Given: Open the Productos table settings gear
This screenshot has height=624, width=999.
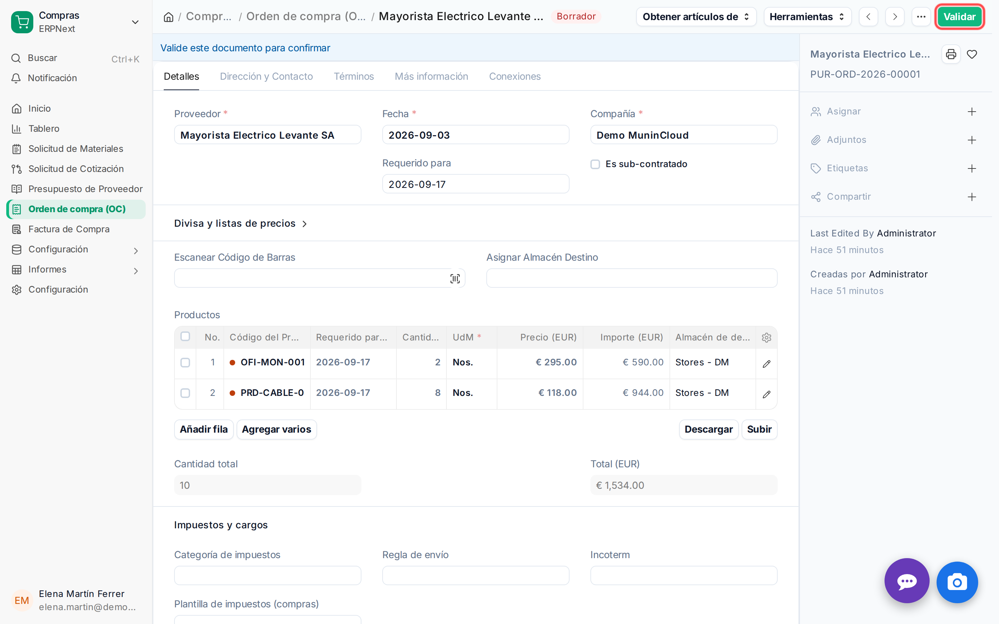Looking at the screenshot, I should pos(766,338).
